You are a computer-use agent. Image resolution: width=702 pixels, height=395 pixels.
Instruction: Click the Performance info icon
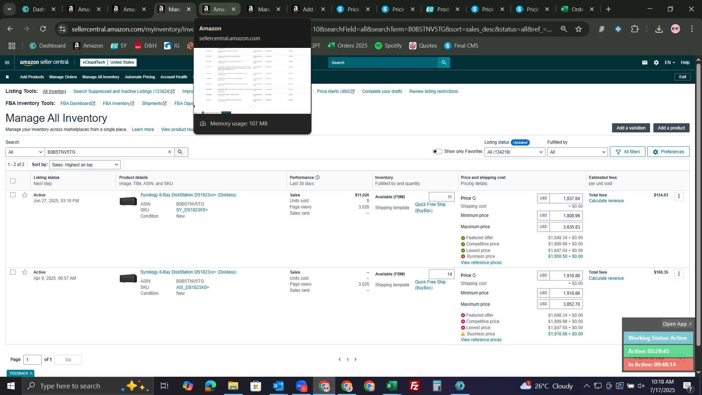click(318, 177)
